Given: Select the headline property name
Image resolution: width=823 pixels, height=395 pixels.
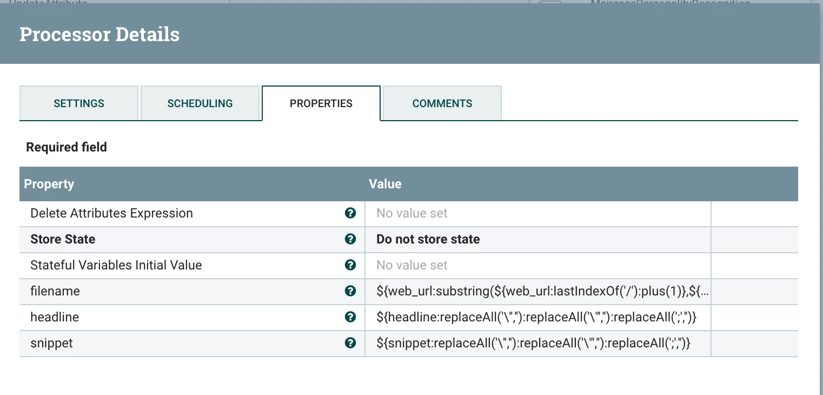Looking at the screenshot, I should (x=55, y=317).
